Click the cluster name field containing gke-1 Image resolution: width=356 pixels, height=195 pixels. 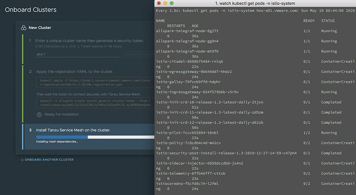pos(77,54)
